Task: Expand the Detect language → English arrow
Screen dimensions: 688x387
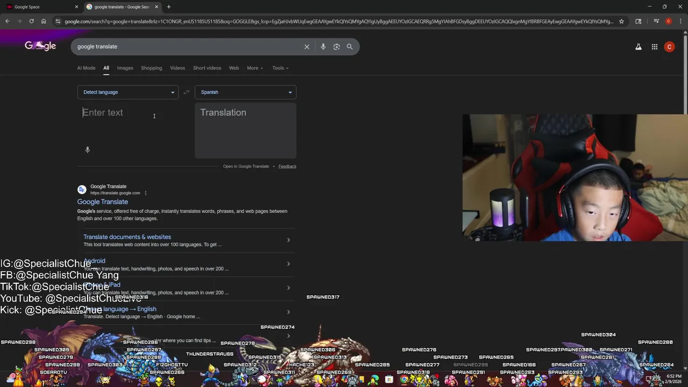Action: pyautogui.click(x=289, y=312)
